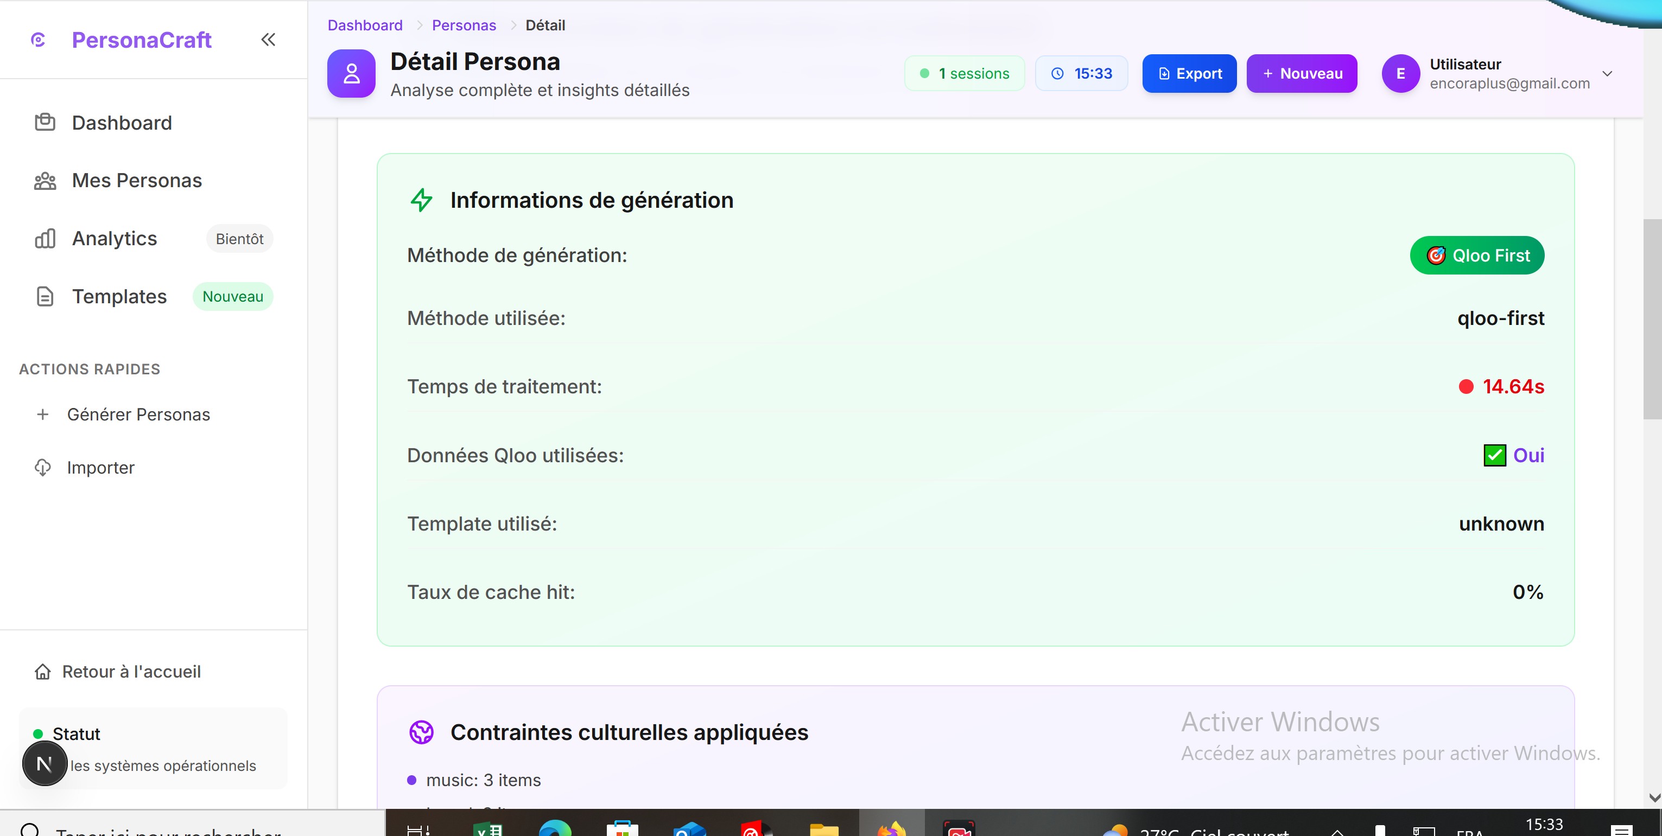
Task: Click purple persona avatar icon in header
Action: [351, 74]
